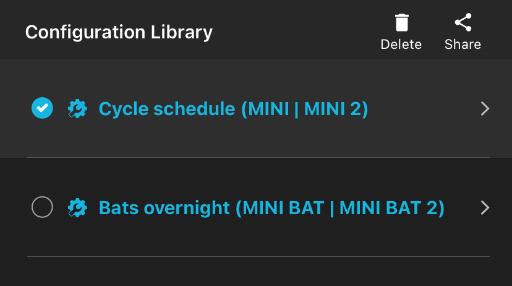Expand the Cycle schedule row chevron

[485, 109]
